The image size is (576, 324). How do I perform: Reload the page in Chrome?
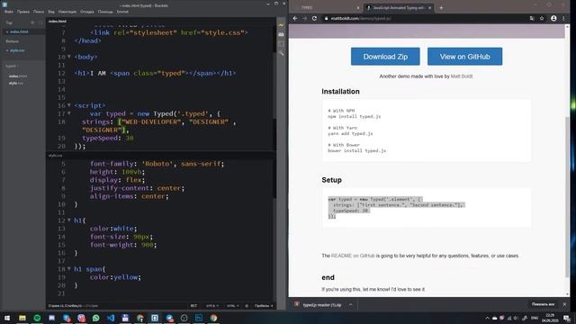(x=314, y=18)
